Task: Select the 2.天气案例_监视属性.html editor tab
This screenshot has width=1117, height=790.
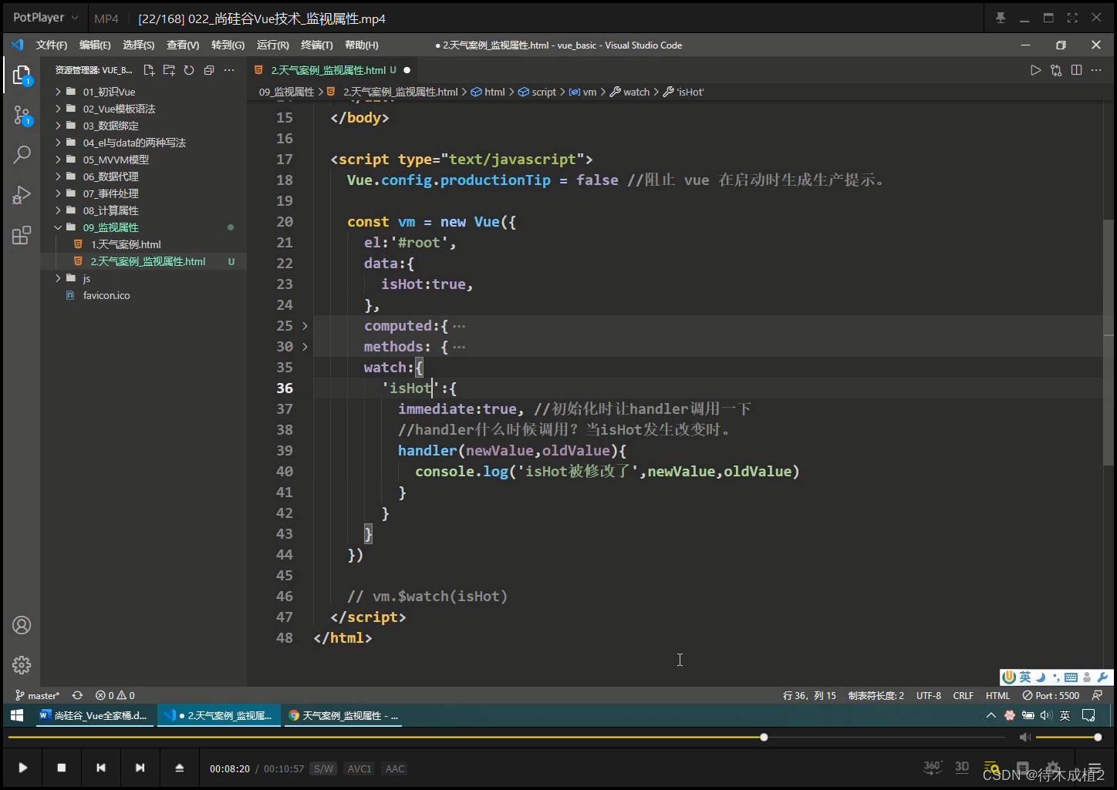Action: [332, 70]
